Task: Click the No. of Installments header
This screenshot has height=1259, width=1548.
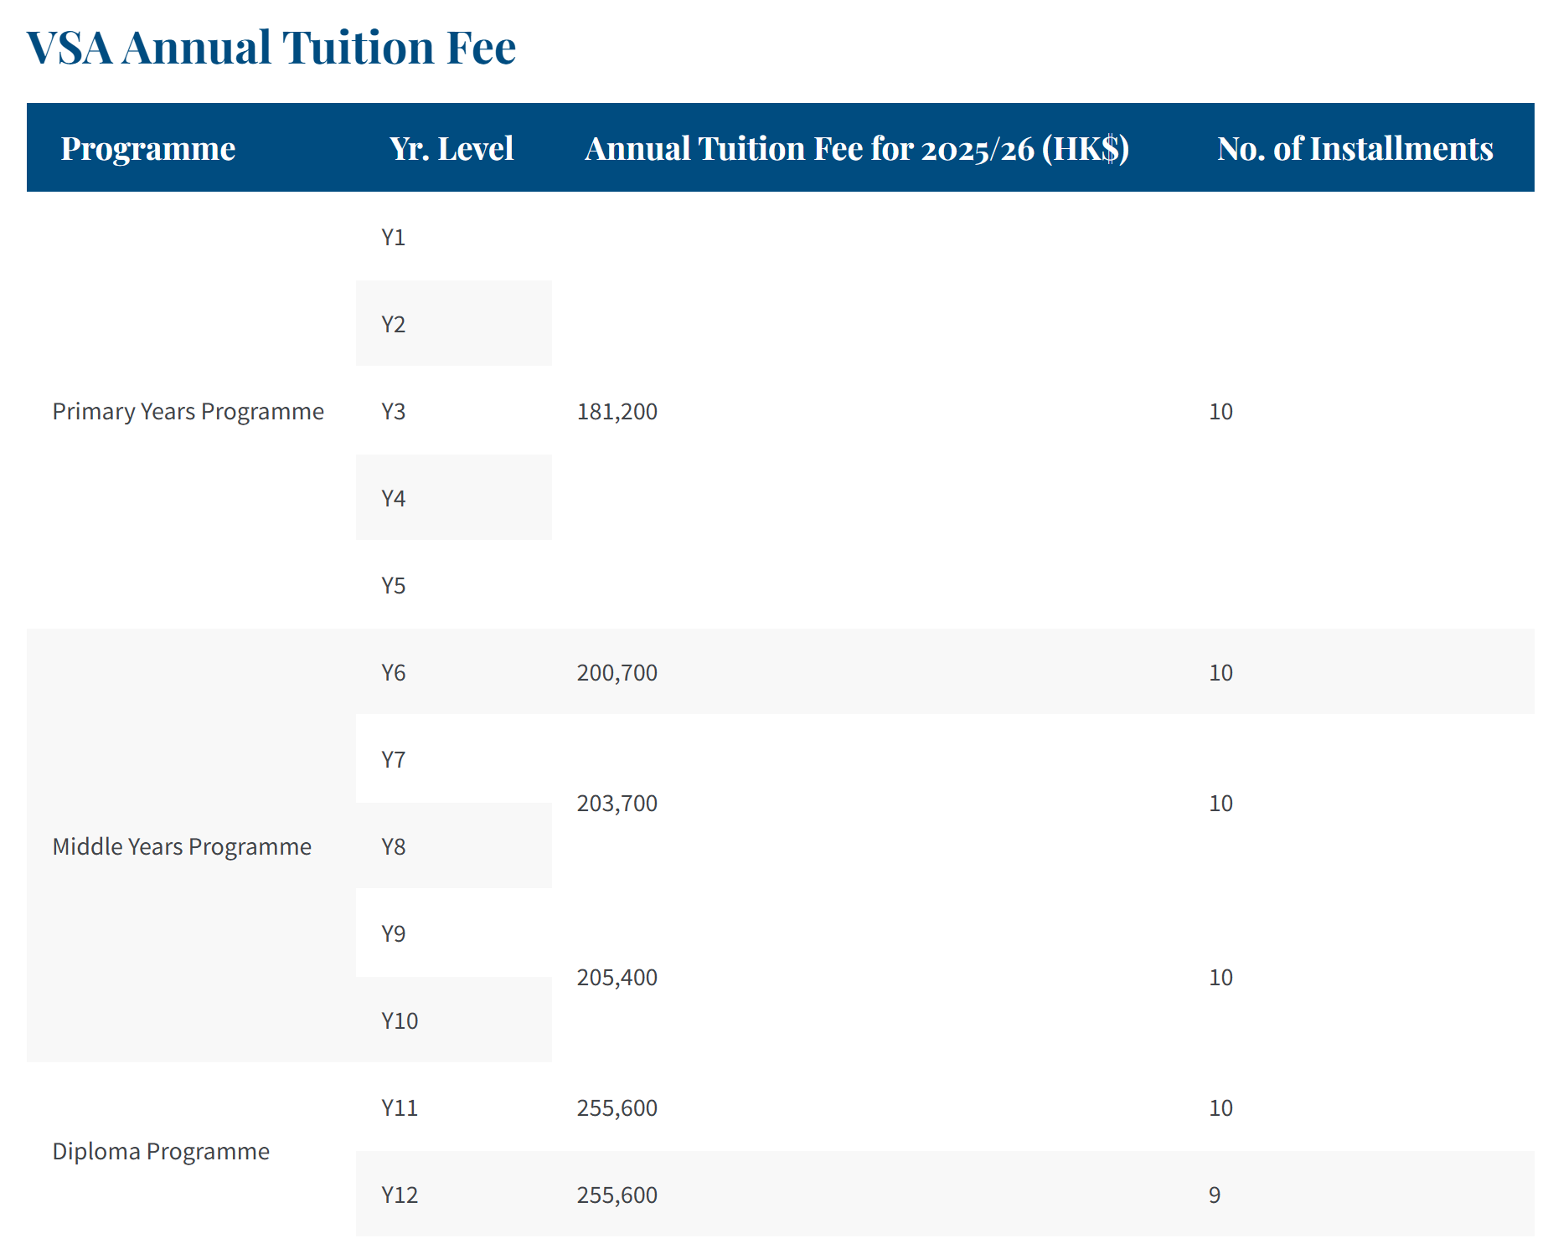Action: click(1354, 148)
